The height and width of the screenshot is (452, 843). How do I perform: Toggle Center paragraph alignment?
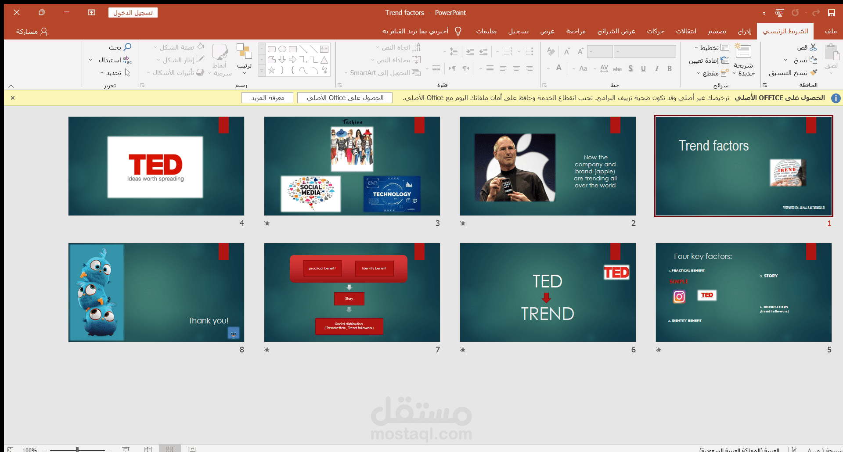coord(516,68)
